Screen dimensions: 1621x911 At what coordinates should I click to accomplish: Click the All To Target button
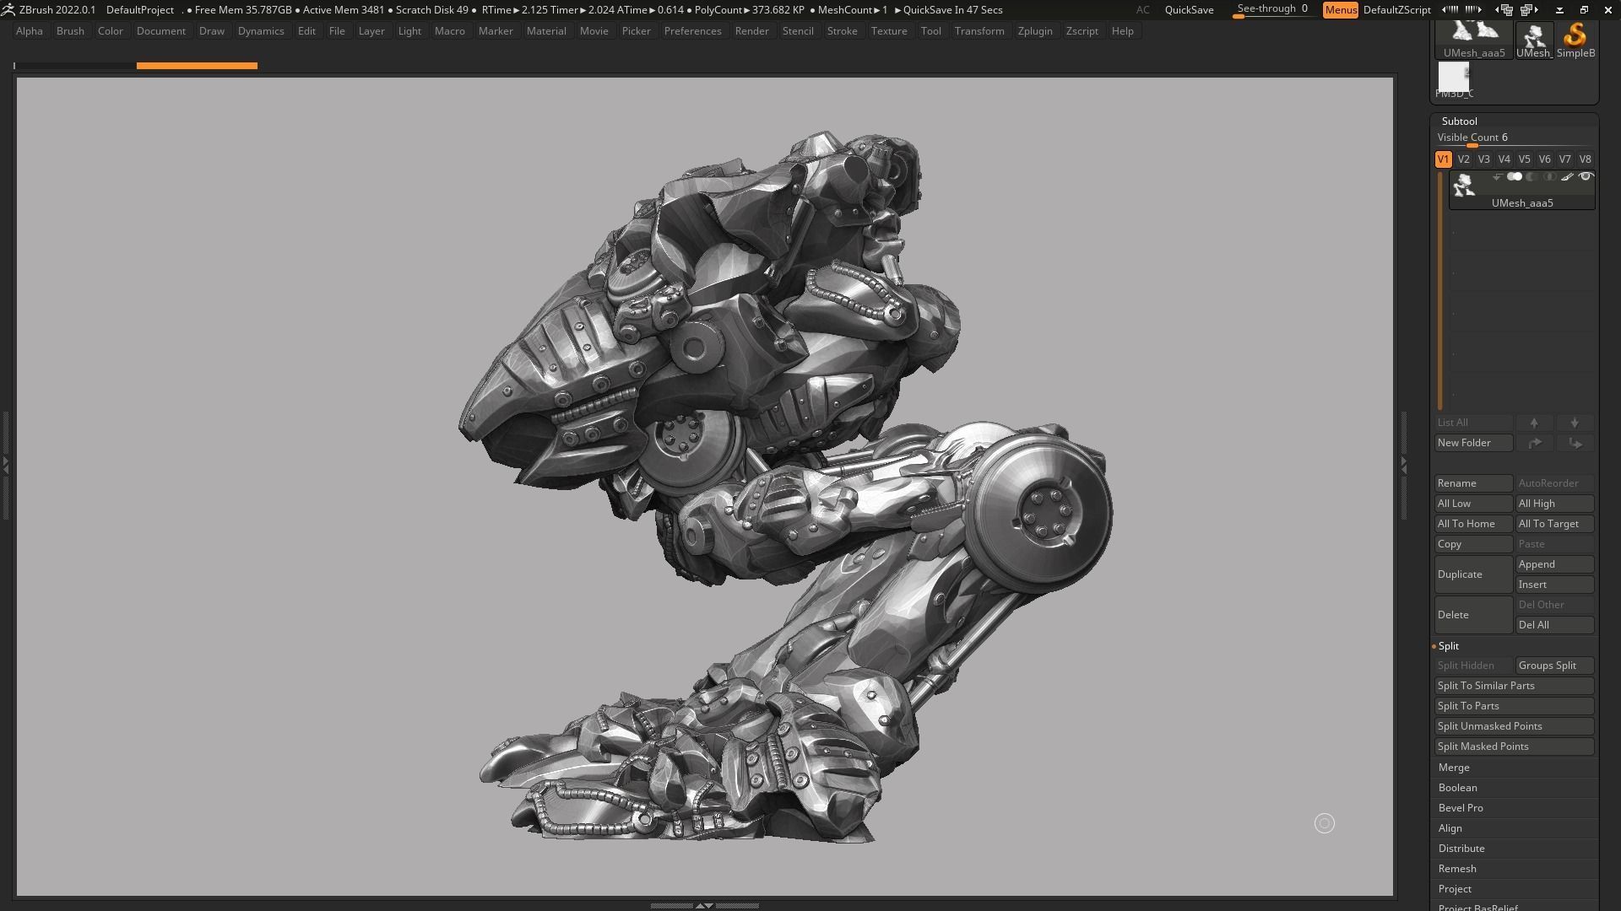pyautogui.click(x=1554, y=524)
